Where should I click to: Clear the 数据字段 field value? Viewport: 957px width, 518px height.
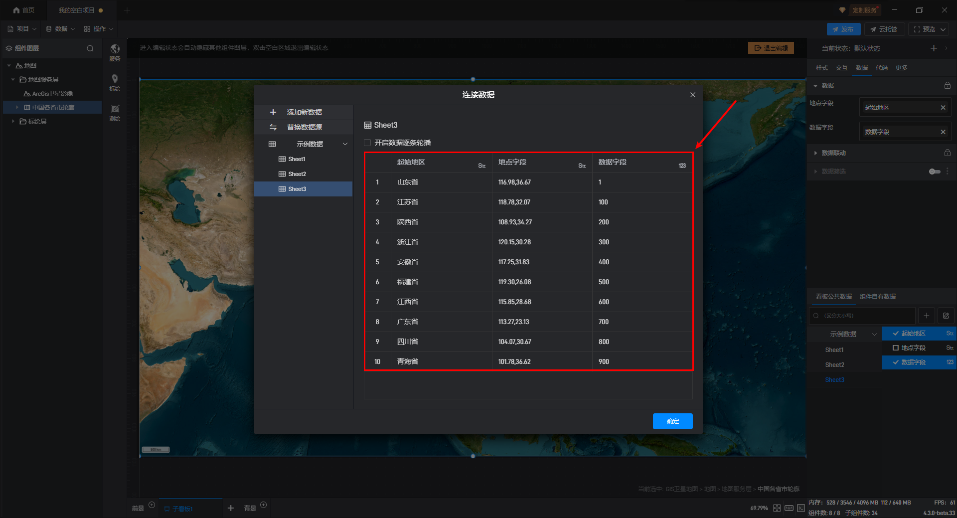pyautogui.click(x=943, y=132)
